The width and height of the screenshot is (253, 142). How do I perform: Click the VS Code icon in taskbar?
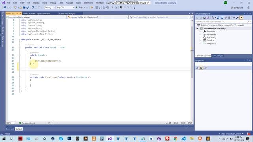pos(183,138)
